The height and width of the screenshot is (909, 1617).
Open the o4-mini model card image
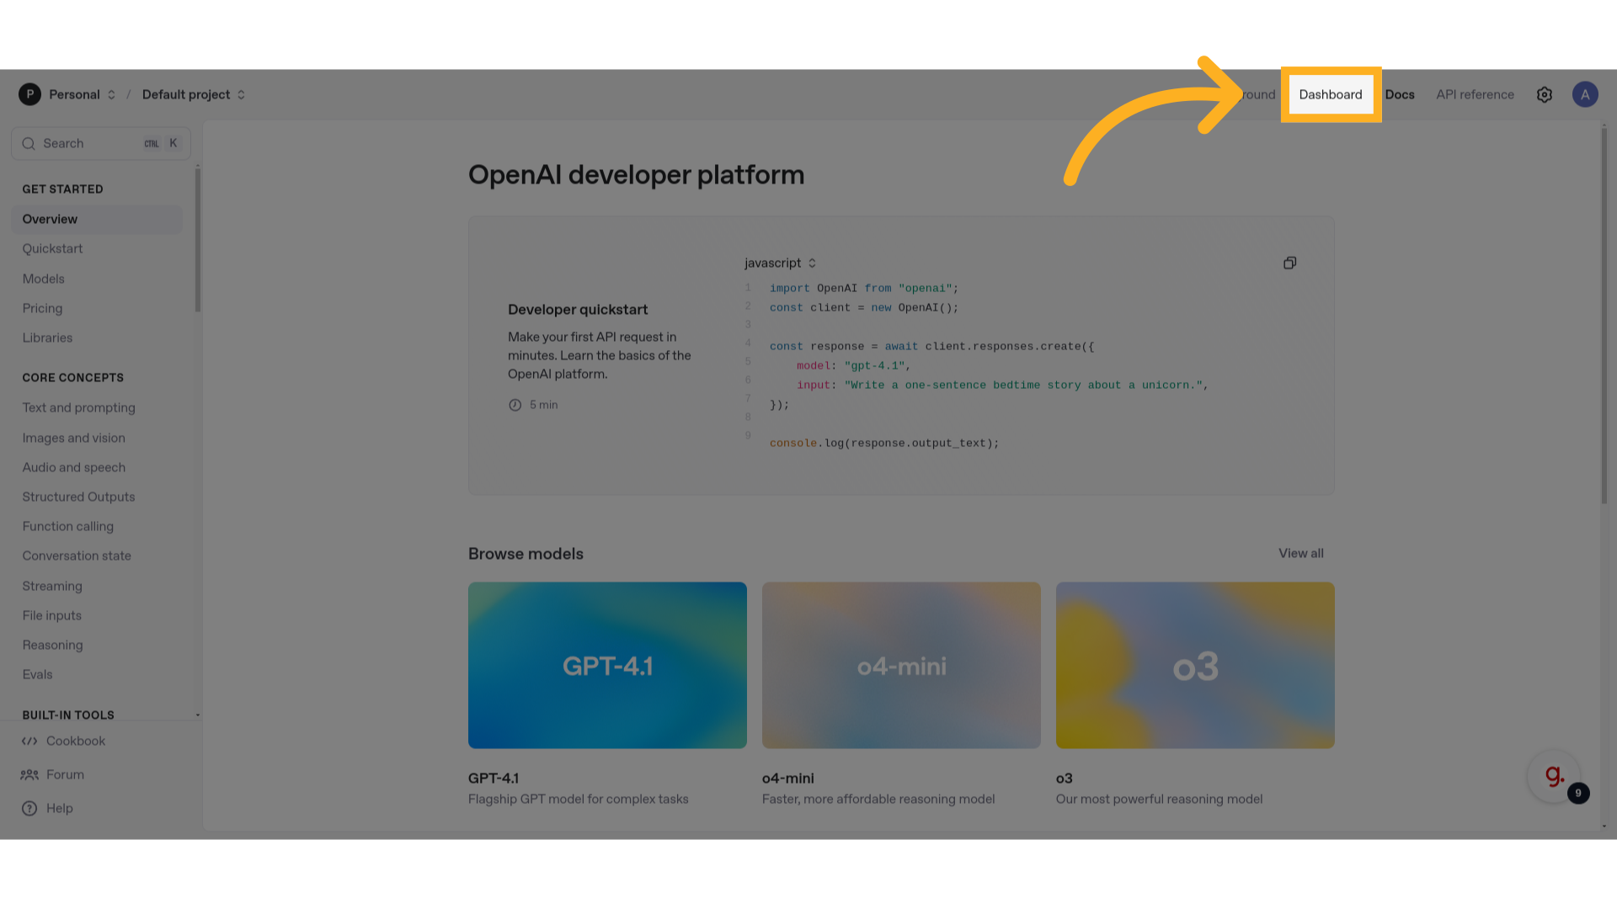coord(901,666)
